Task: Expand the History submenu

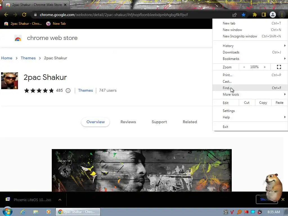Action: click(x=250, y=46)
